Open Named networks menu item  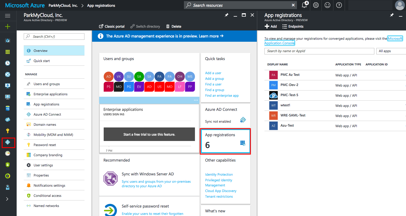[54, 206]
